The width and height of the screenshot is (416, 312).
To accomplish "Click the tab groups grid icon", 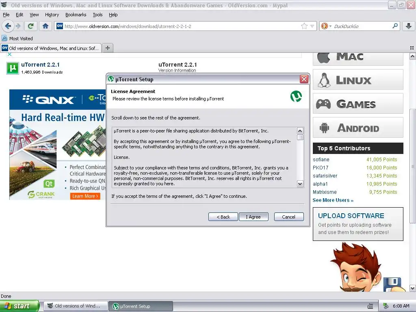I will 412,48.
